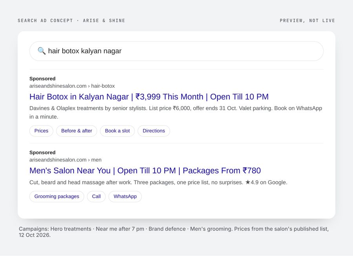Image resolution: width=353 pixels, height=256 pixels.
Task: Click the Davines & Olaplex description text
Action: pyautogui.click(x=176, y=113)
